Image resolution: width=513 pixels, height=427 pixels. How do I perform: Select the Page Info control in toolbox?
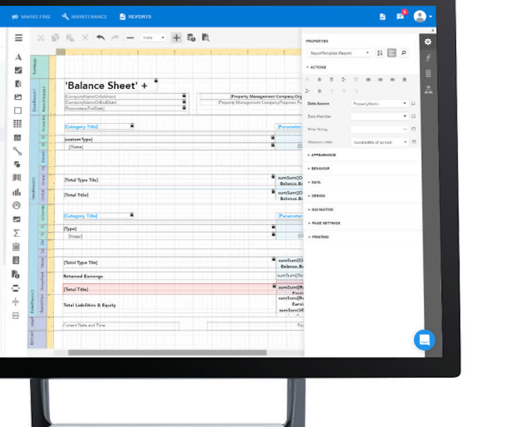point(16,274)
